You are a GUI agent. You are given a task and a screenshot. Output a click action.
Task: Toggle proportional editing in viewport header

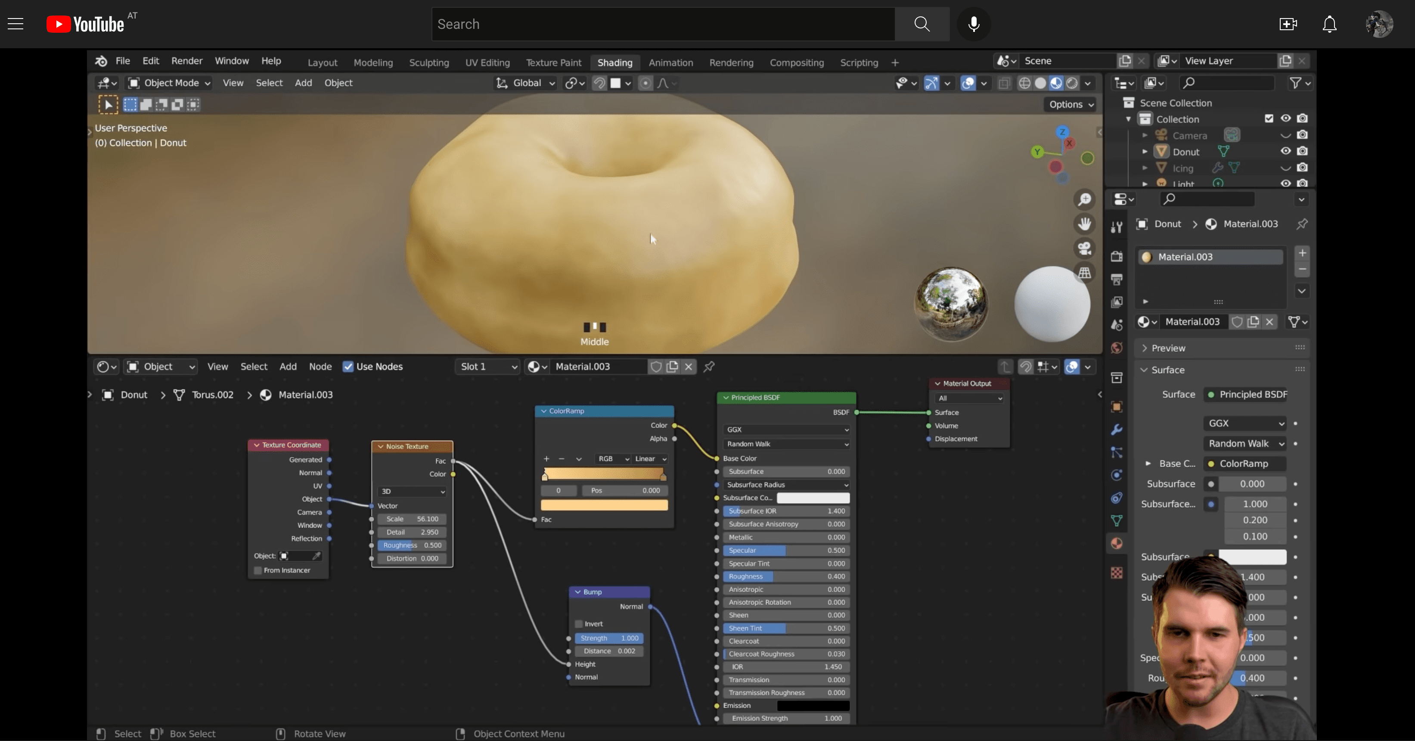coord(645,83)
